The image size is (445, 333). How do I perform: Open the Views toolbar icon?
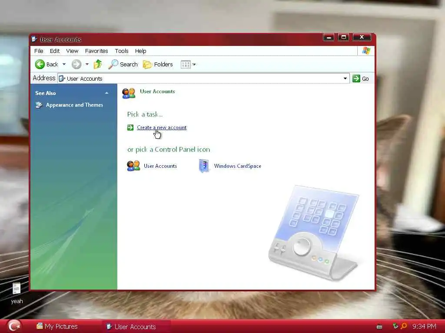186,65
